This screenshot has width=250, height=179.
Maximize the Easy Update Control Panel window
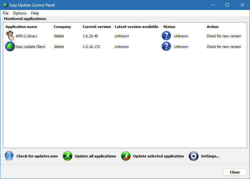tap(227, 5)
